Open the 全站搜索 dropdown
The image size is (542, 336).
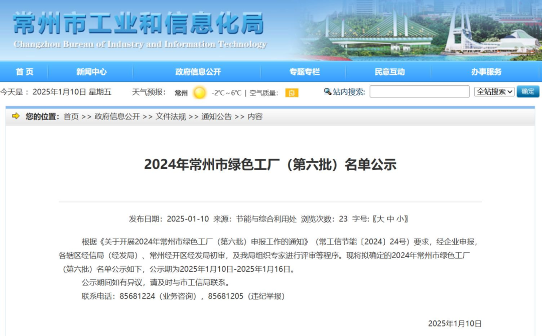click(x=494, y=91)
